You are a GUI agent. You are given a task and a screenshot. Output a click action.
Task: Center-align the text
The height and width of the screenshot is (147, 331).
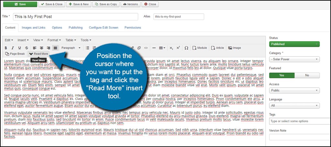pos(42,48)
